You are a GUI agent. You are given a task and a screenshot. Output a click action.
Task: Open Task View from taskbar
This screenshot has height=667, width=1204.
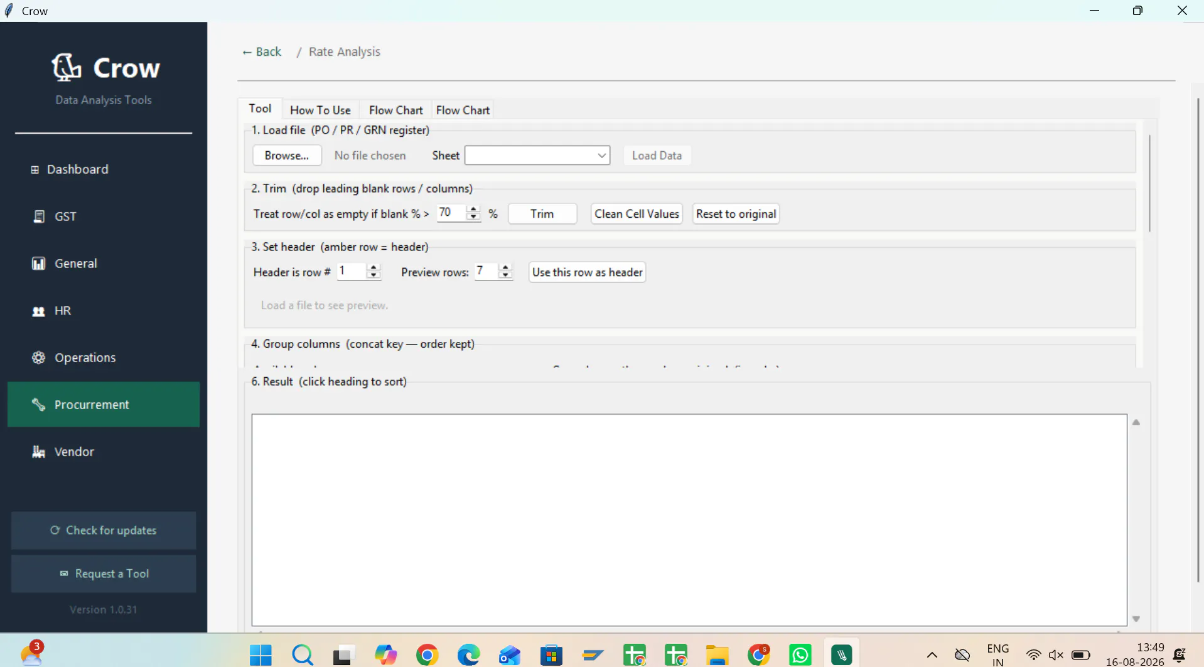(344, 655)
